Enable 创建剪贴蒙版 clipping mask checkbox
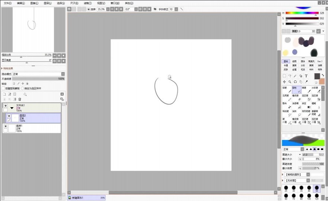Image resolution: width=328 pixels, height=201 pixels. (3, 88)
